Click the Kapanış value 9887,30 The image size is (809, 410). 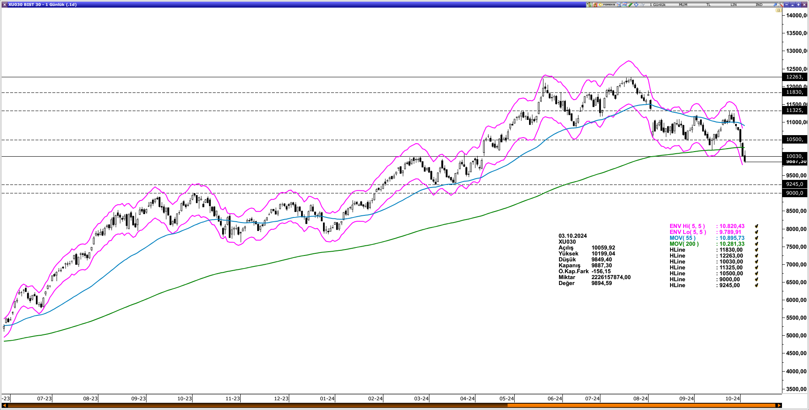602,266
